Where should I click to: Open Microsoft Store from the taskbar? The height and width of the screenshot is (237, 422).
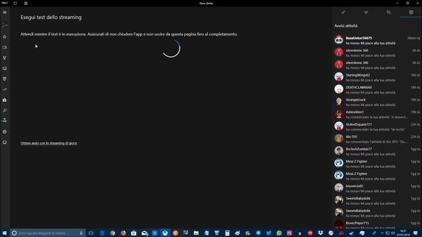point(133,233)
